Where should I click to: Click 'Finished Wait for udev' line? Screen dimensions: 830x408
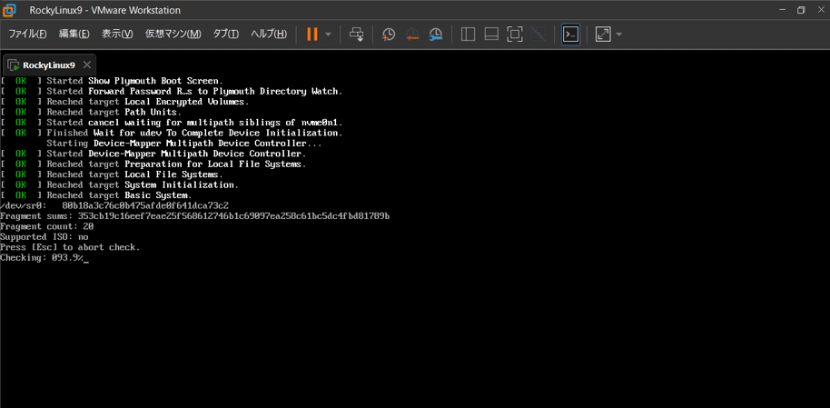[x=172, y=133]
